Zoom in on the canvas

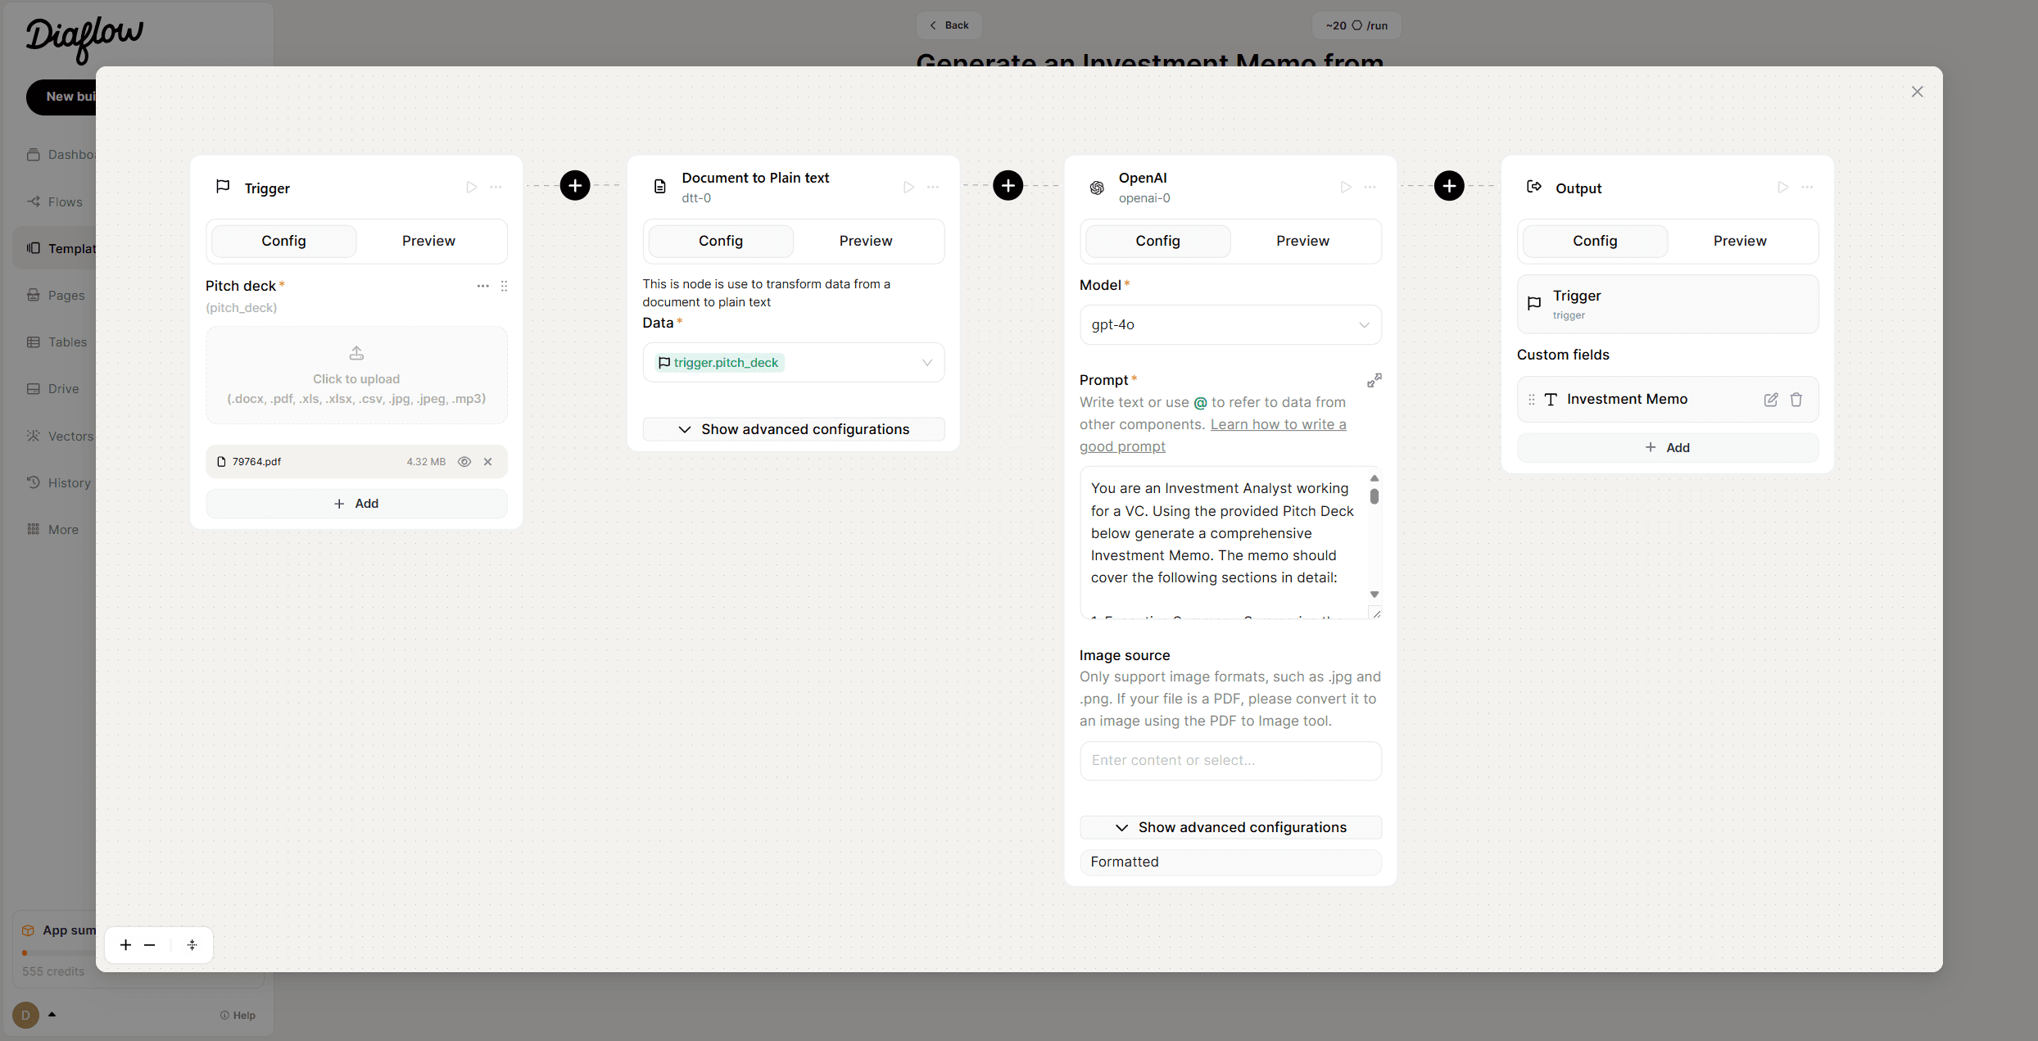[x=125, y=945]
